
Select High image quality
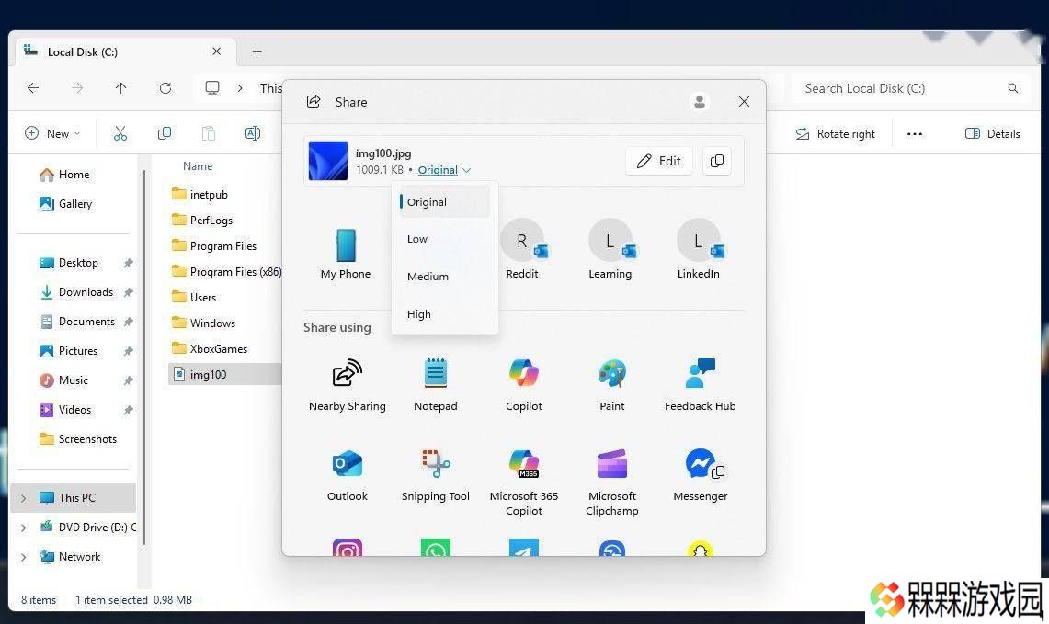click(x=444, y=313)
